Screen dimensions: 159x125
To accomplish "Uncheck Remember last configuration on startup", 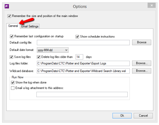I will (x=12, y=36).
